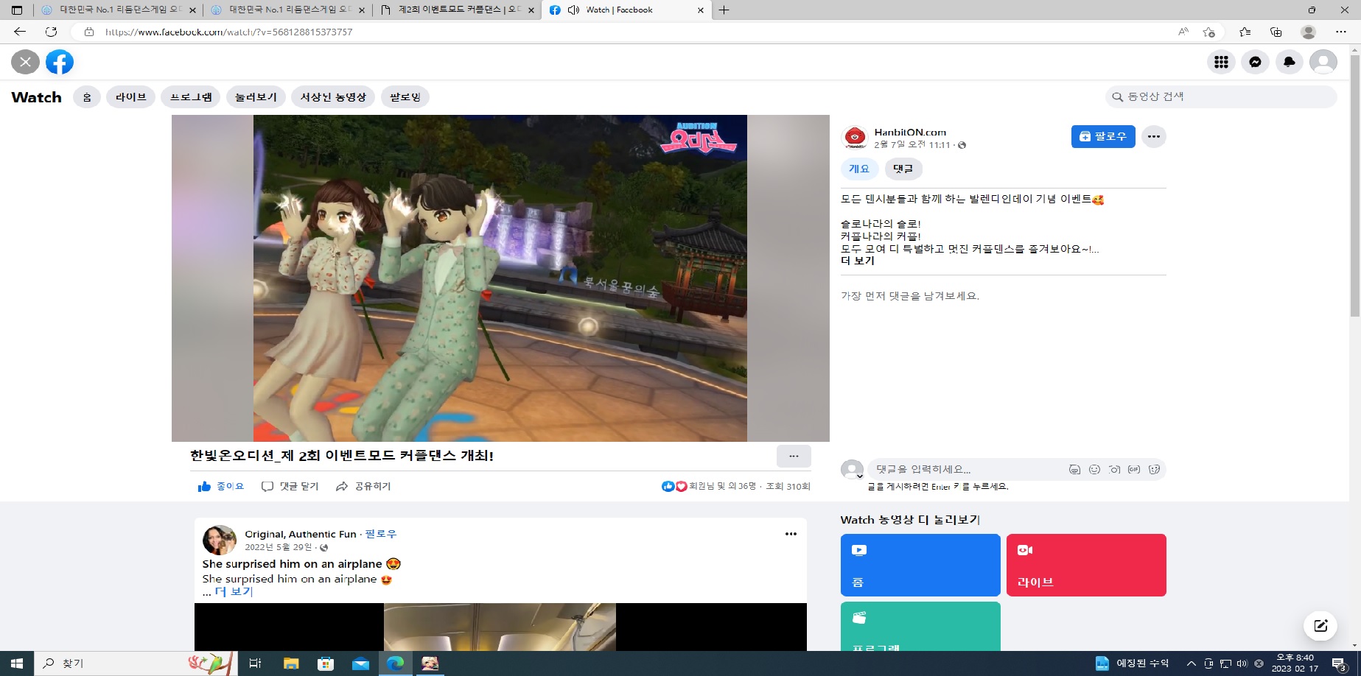The image size is (1361, 676).
Task: Select the 팔로잉 pill in Watch navigation
Action: 405,96
